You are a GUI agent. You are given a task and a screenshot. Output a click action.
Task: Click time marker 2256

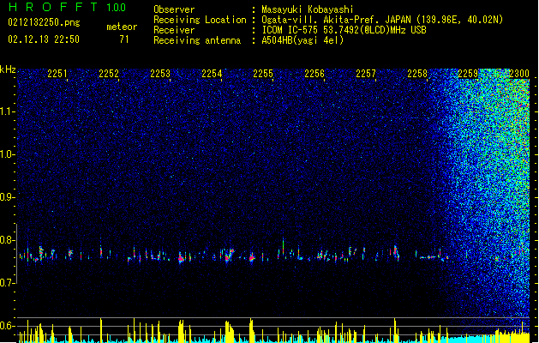point(314,73)
